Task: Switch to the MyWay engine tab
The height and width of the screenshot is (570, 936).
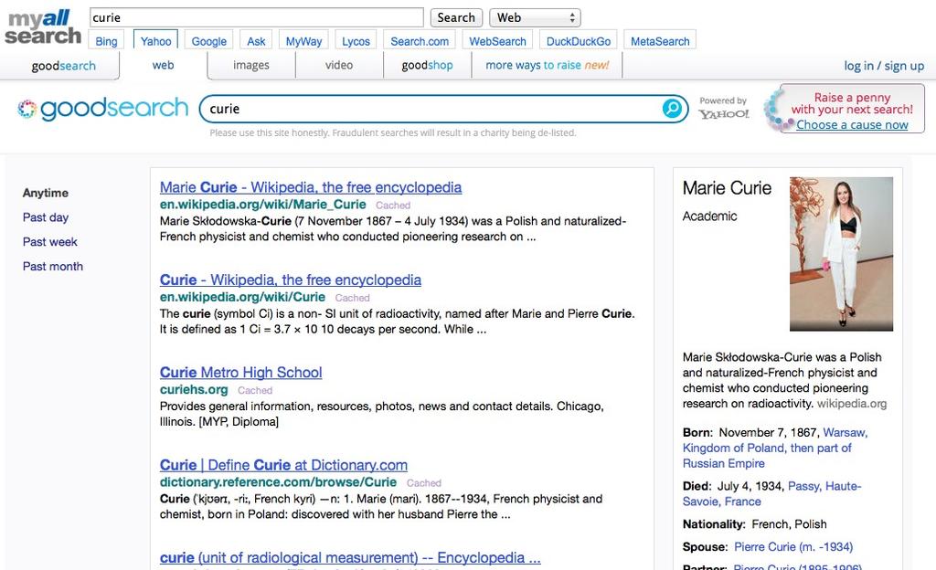Action: (x=303, y=41)
